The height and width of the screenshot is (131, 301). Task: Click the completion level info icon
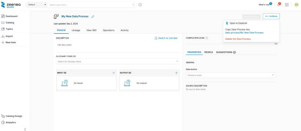pos(207,38)
